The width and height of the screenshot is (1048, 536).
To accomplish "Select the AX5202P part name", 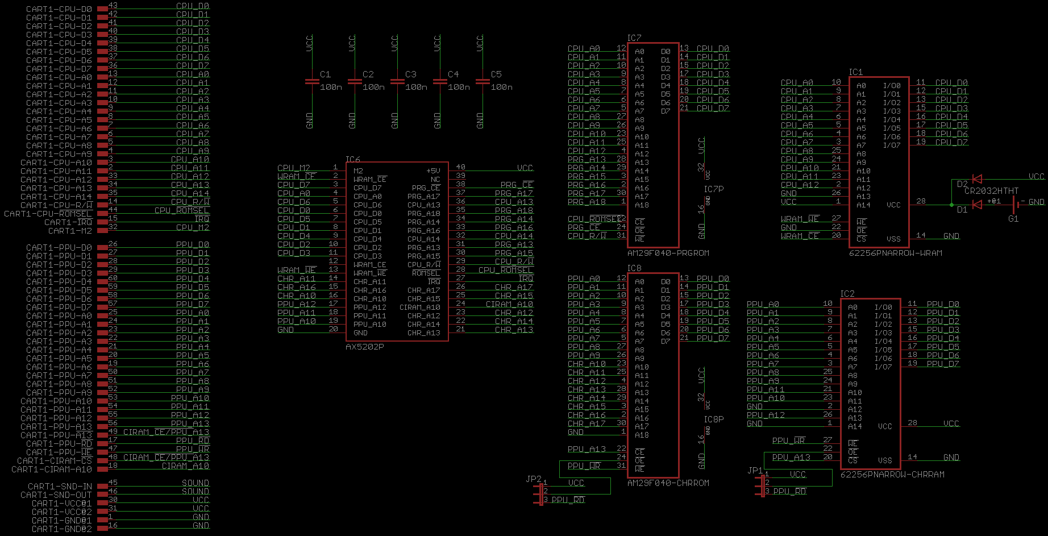I will tap(365, 346).
